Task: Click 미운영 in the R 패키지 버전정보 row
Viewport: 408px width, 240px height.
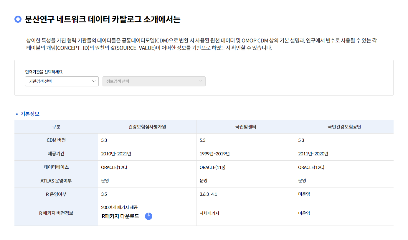Action: pos(304,213)
